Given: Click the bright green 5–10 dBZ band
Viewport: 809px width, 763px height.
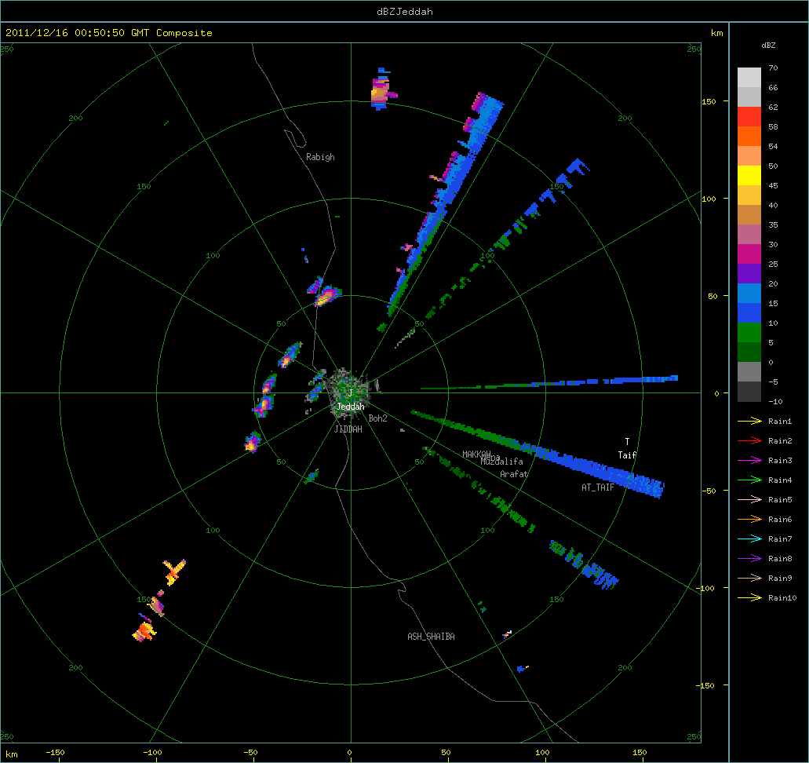Looking at the screenshot, I should 749,333.
